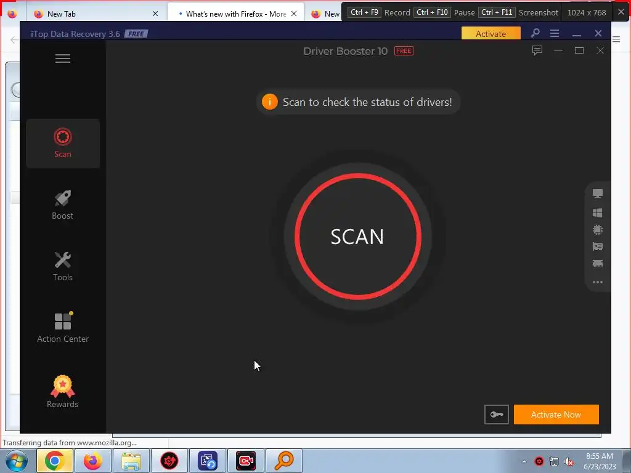The width and height of the screenshot is (631, 473).
Task: Open the screen recorder taskbar icon
Action: [246, 461]
